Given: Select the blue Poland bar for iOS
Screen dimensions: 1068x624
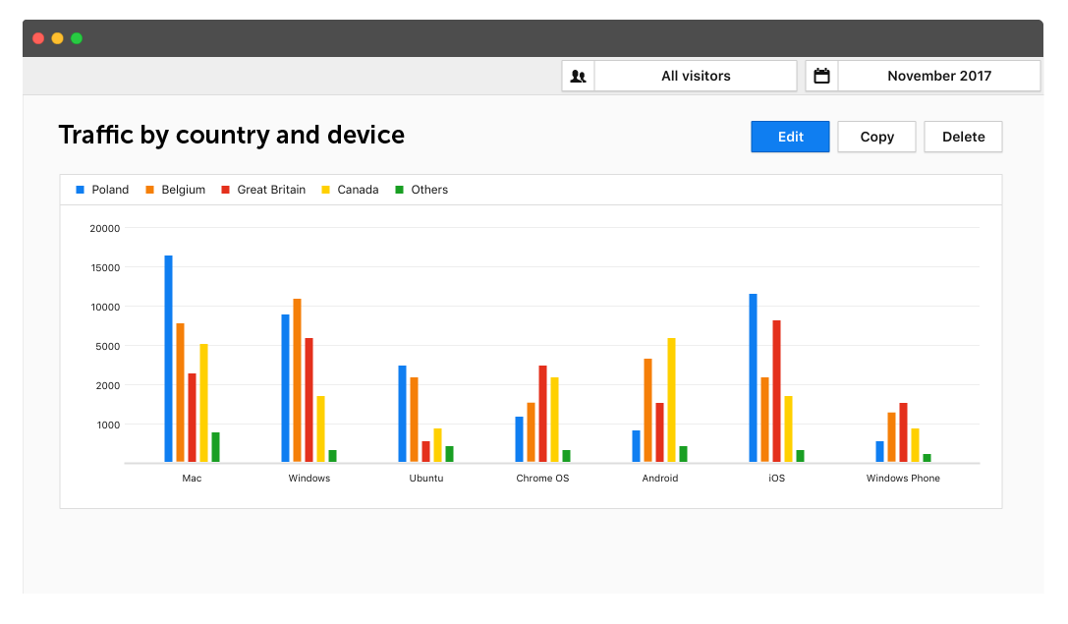Looking at the screenshot, I should 753,378.
